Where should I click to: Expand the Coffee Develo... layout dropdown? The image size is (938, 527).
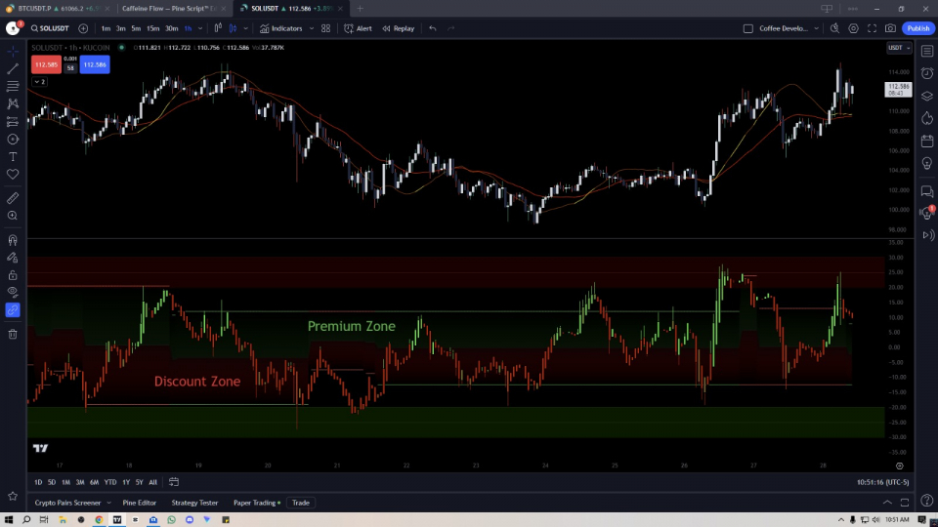818,28
